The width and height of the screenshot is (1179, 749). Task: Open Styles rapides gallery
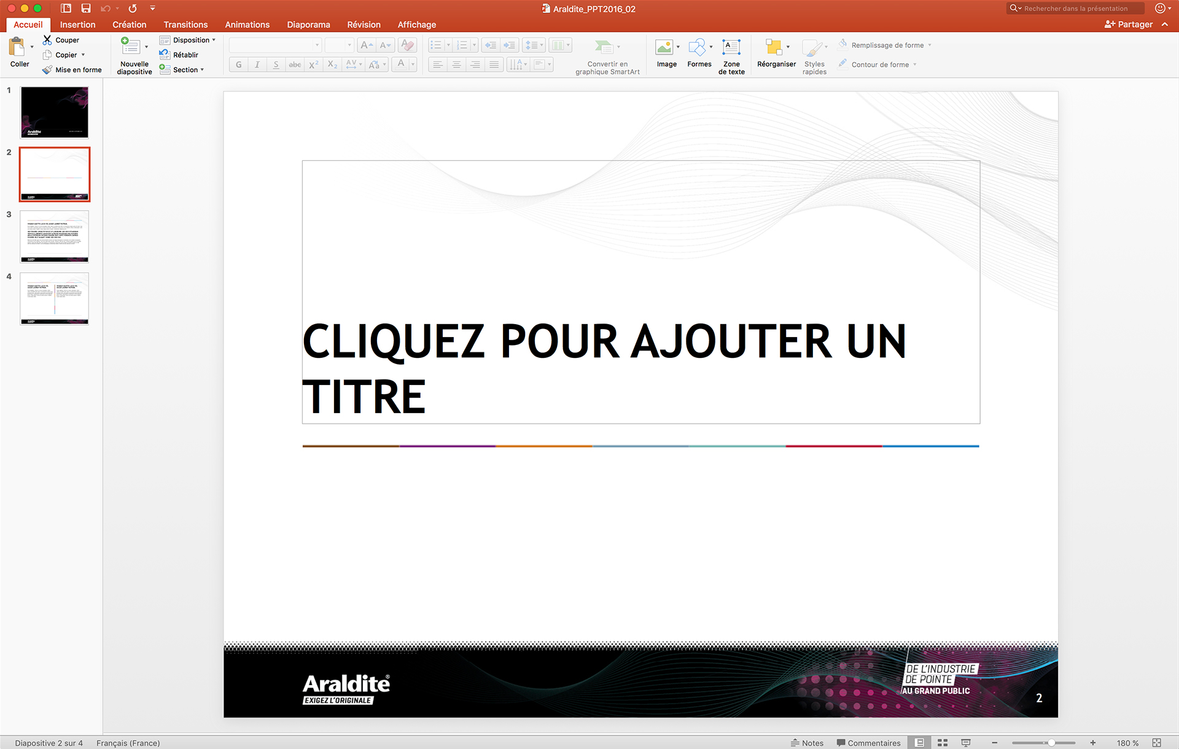tap(814, 56)
